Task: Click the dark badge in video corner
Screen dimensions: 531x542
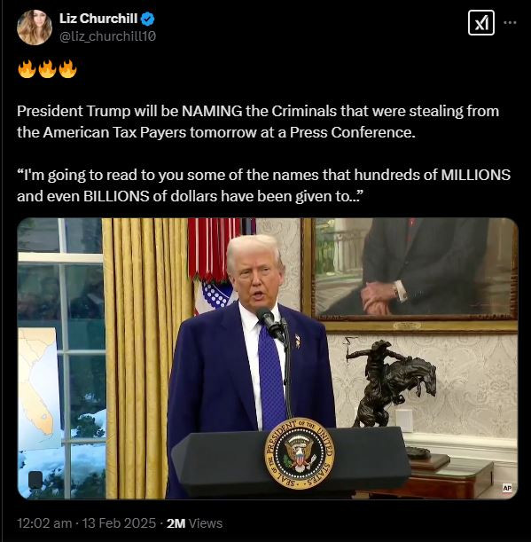Action: click(x=35, y=480)
